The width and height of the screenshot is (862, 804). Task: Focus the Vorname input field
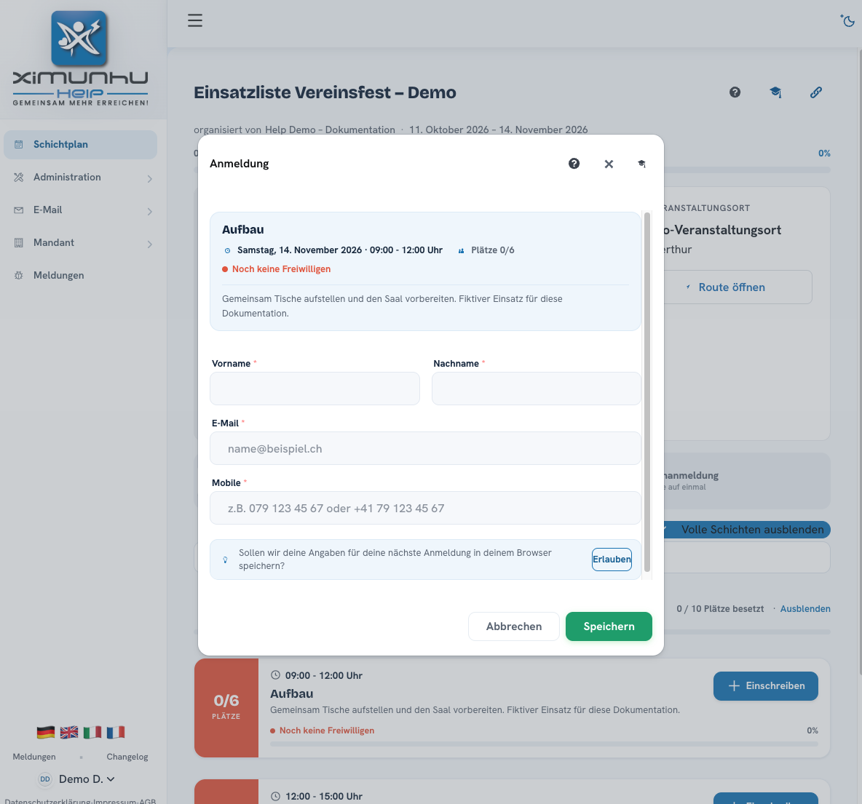coord(315,389)
